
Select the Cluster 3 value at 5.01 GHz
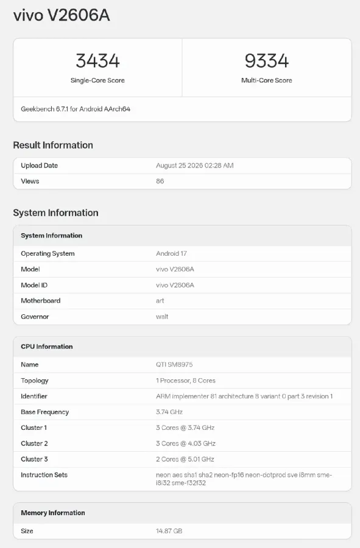(185, 459)
